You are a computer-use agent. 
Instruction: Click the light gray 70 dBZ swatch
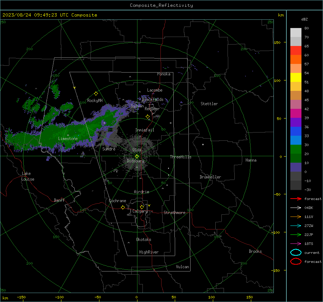[x=296, y=33]
